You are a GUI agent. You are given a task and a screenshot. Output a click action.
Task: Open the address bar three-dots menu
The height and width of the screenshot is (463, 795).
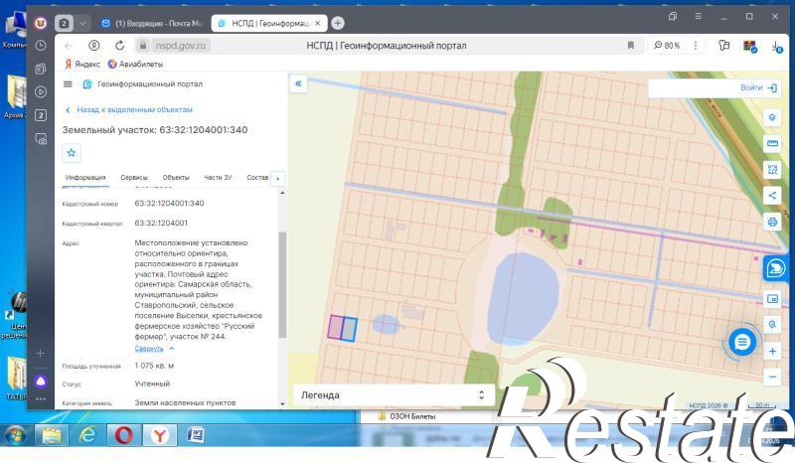coord(695,45)
